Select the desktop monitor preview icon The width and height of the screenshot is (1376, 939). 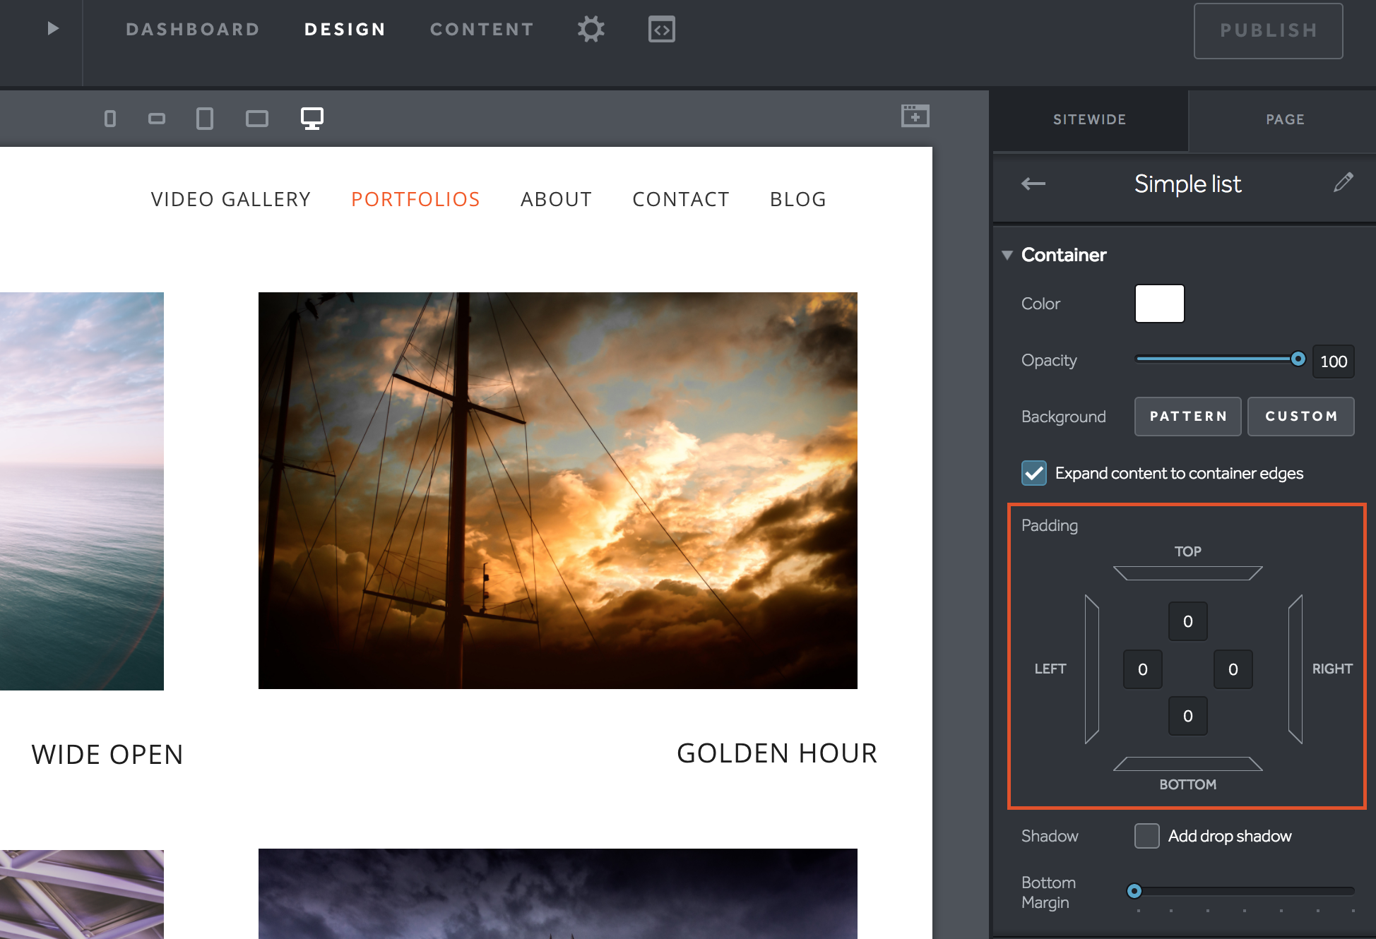point(312,118)
